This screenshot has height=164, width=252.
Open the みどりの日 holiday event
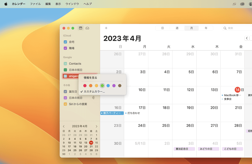tap(209, 149)
